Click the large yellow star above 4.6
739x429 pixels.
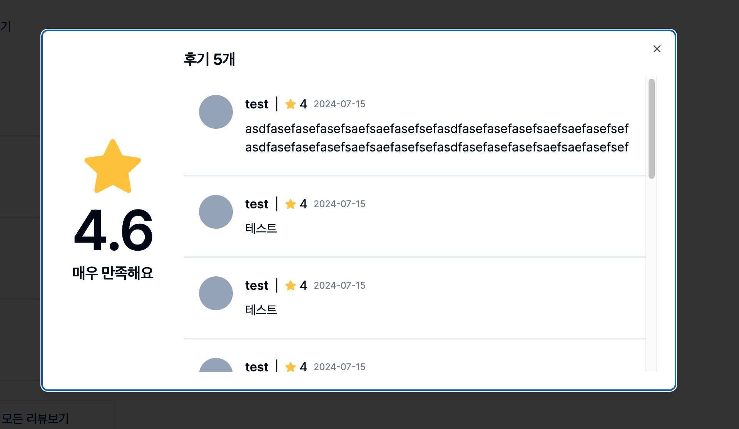pyautogui.click(x=113, y=167)
